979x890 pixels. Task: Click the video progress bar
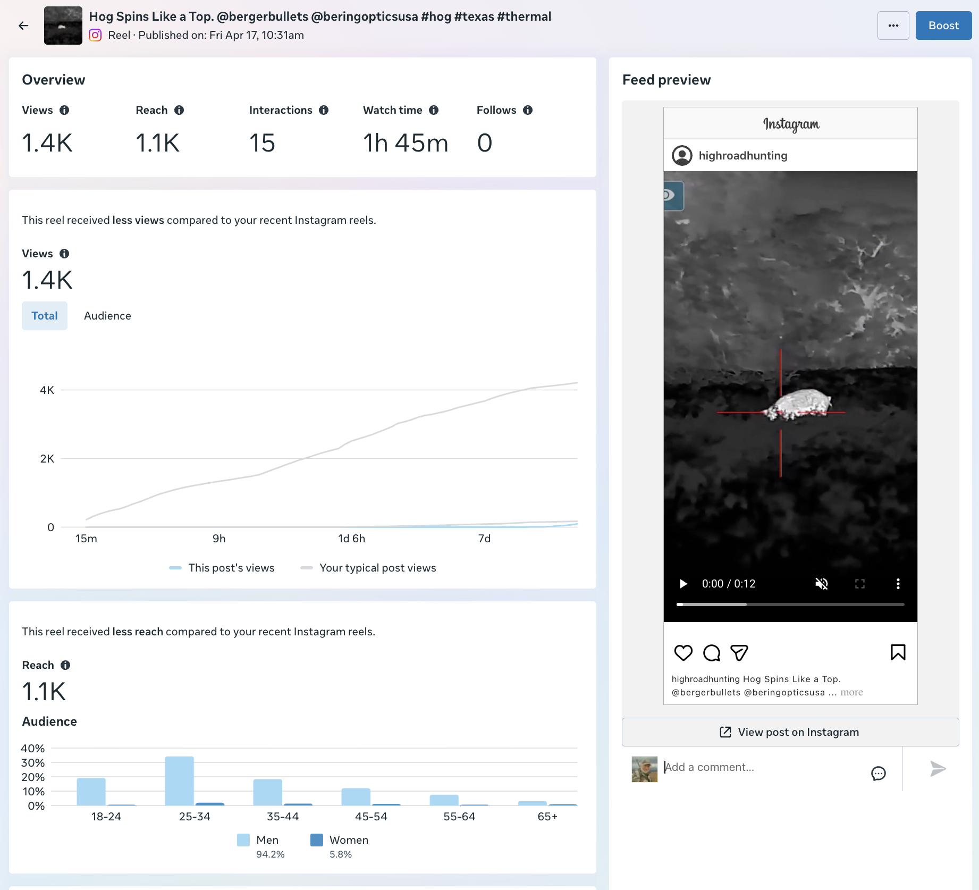[x=790, y=604]
